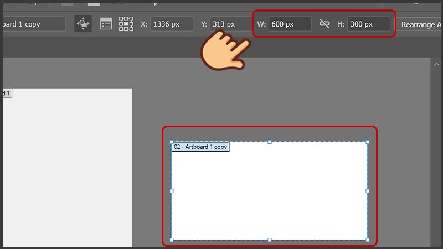
Task: Click the reference point grid icon
Action: pyautogui.click(x=126, y=24)
